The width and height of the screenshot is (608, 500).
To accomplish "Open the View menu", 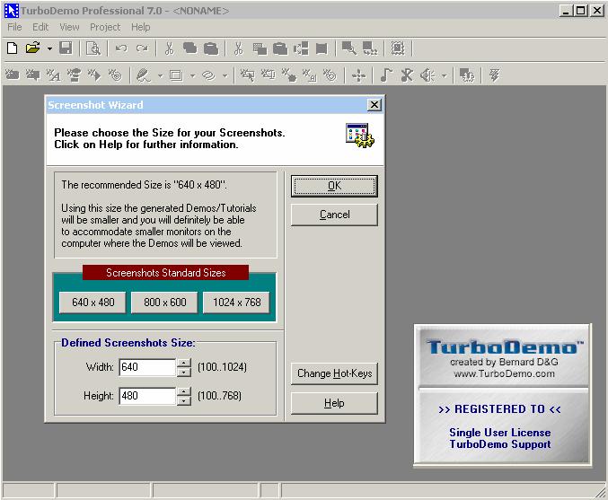I will pos(69,27).
